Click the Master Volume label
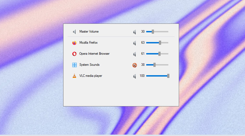This screenshot has width=245, height=136. (89, 32)
